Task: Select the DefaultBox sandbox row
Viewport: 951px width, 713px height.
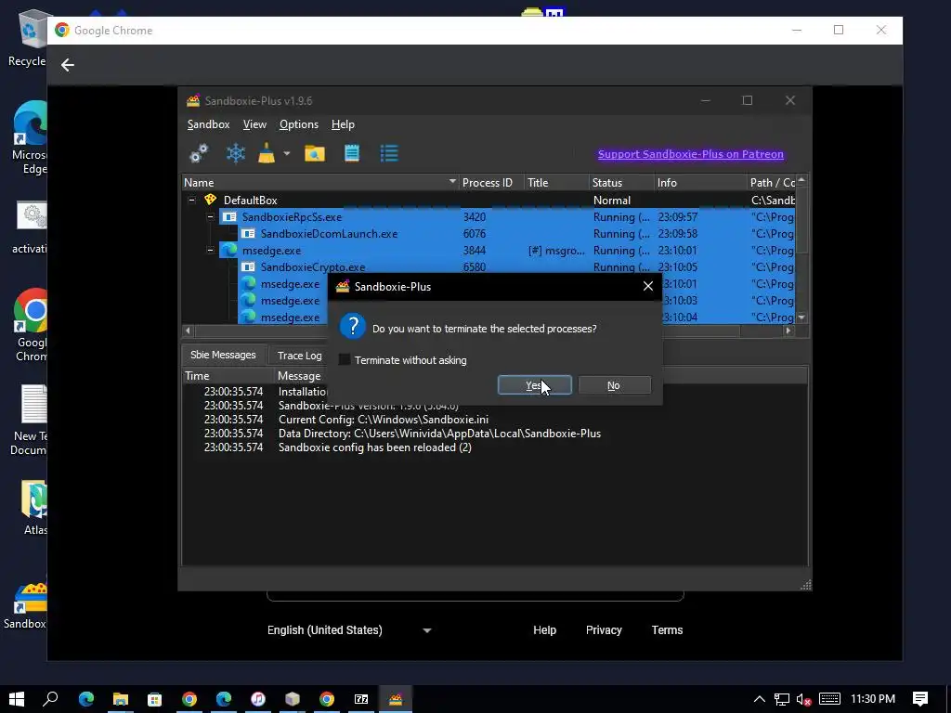Action: pos(489,201)
